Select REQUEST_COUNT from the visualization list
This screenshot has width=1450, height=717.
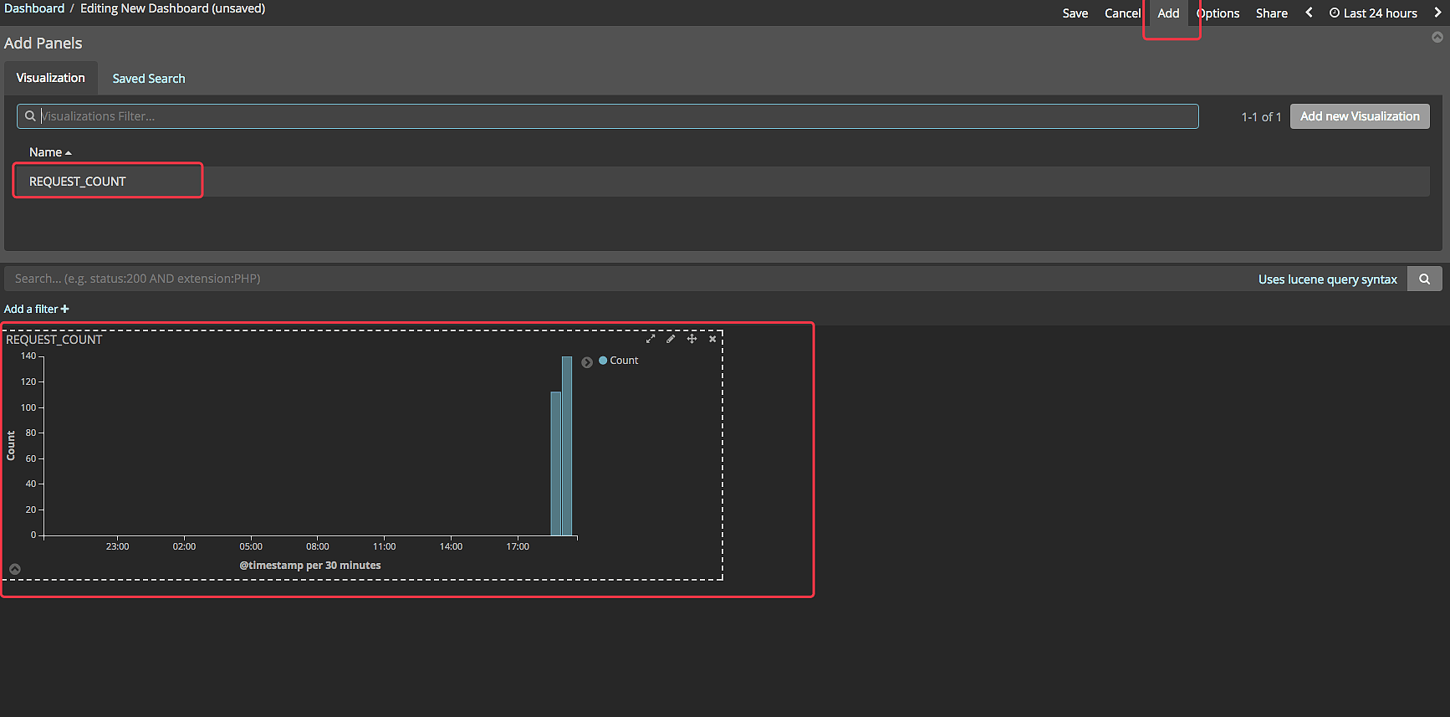pyautogui.click(x=78, y=182)
